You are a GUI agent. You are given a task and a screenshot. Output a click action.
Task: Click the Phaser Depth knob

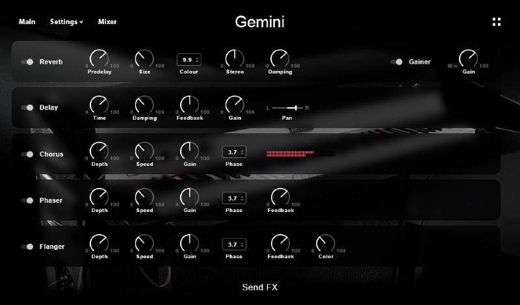(99, 197)
